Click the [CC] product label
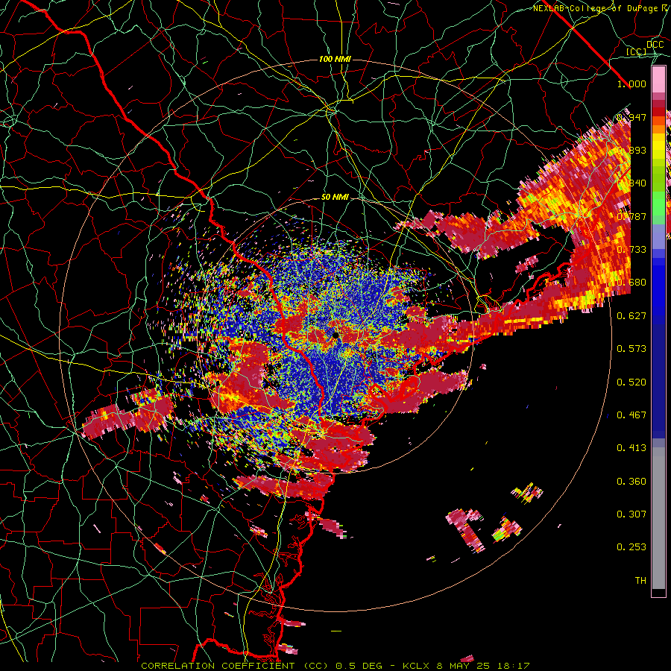The image size is (671, 671). tap(637, 51)
